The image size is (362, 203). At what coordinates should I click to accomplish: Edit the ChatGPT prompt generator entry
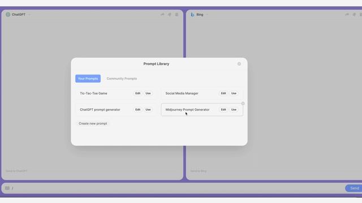(x=138, y=109)
